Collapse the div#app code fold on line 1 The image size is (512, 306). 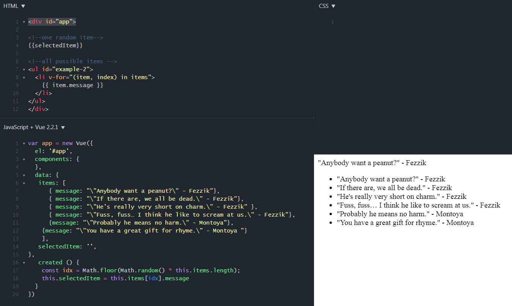click(x=24, y=22)
